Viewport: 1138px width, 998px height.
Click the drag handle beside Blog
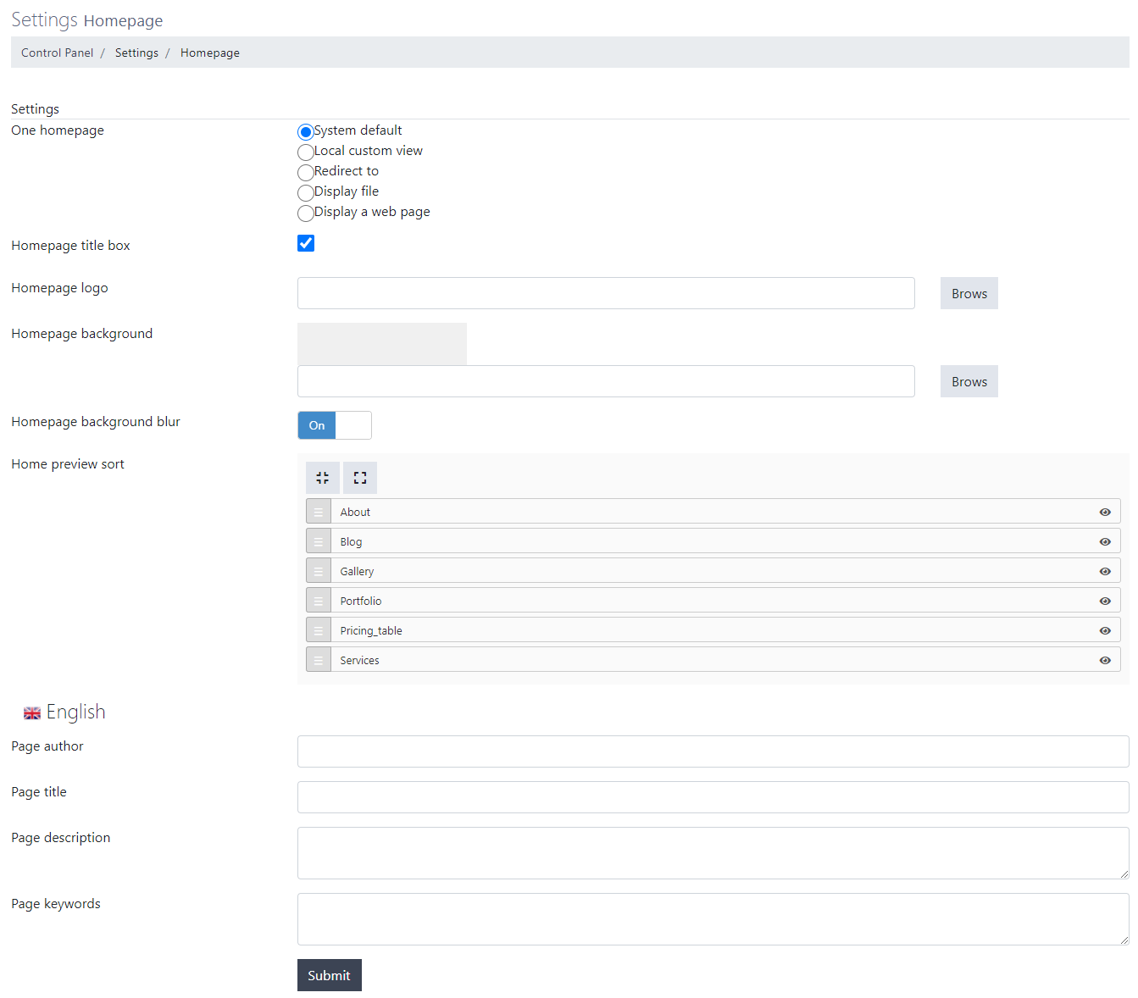pyautogui.click(x=319, y=541)
